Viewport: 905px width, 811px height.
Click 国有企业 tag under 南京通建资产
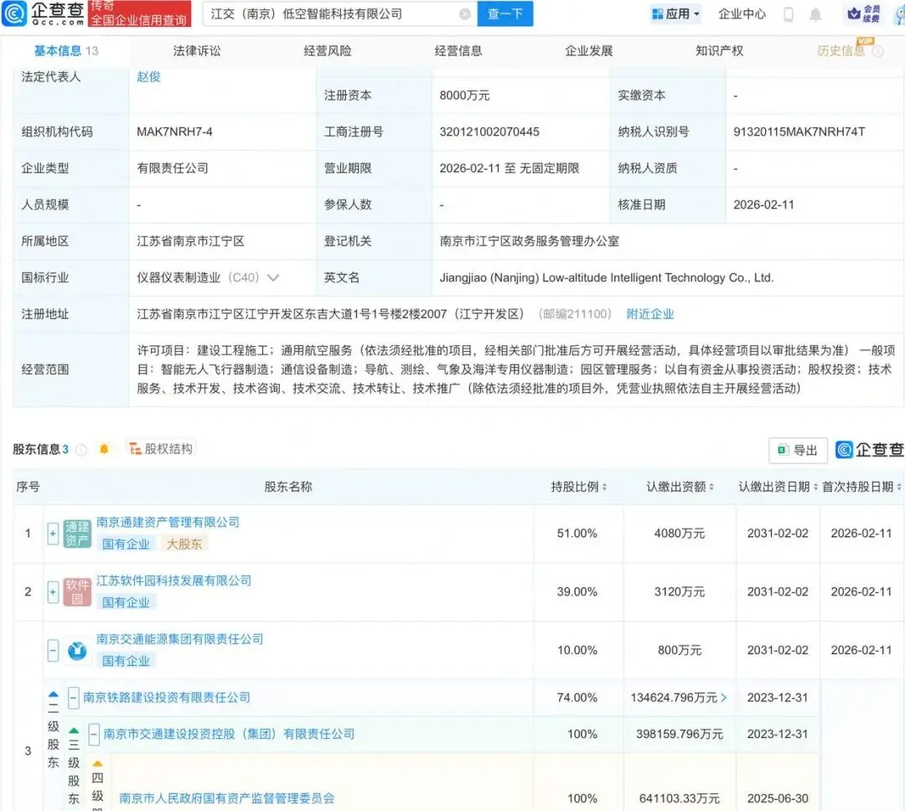[x=126, y=544]
